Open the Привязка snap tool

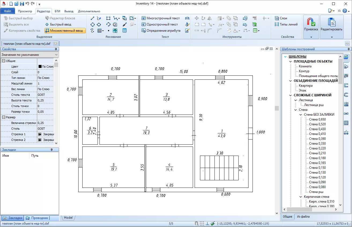[311, 26]
